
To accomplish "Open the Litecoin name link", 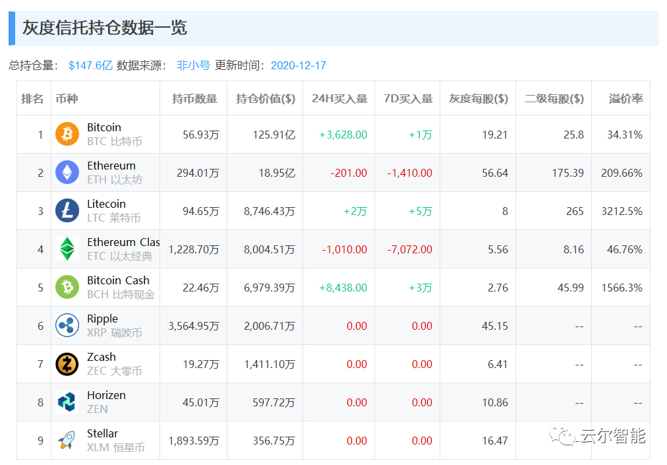I will click(x=106, y=204).
